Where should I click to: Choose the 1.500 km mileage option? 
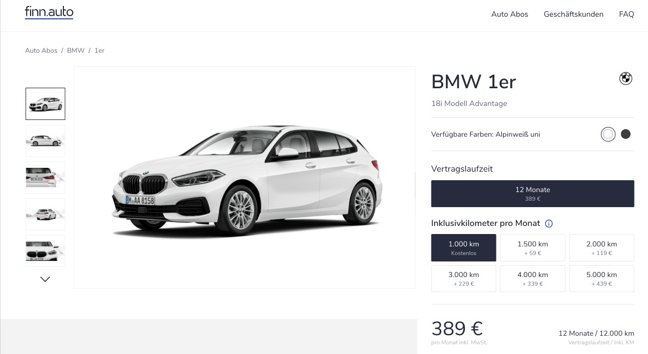(532, 247)
